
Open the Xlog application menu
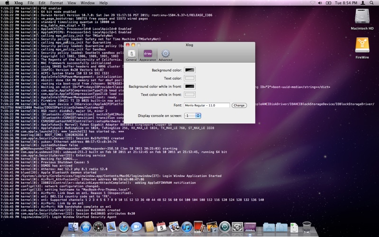(18, 3)
